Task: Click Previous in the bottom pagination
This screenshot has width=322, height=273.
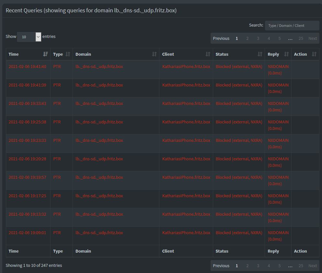Action: click(x=221, y=266)
